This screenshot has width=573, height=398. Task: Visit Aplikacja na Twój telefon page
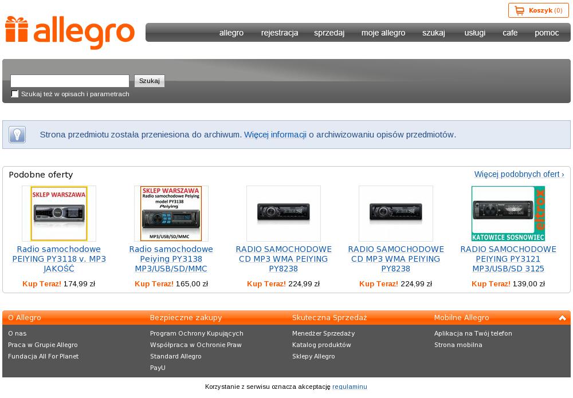coord(473,333)
